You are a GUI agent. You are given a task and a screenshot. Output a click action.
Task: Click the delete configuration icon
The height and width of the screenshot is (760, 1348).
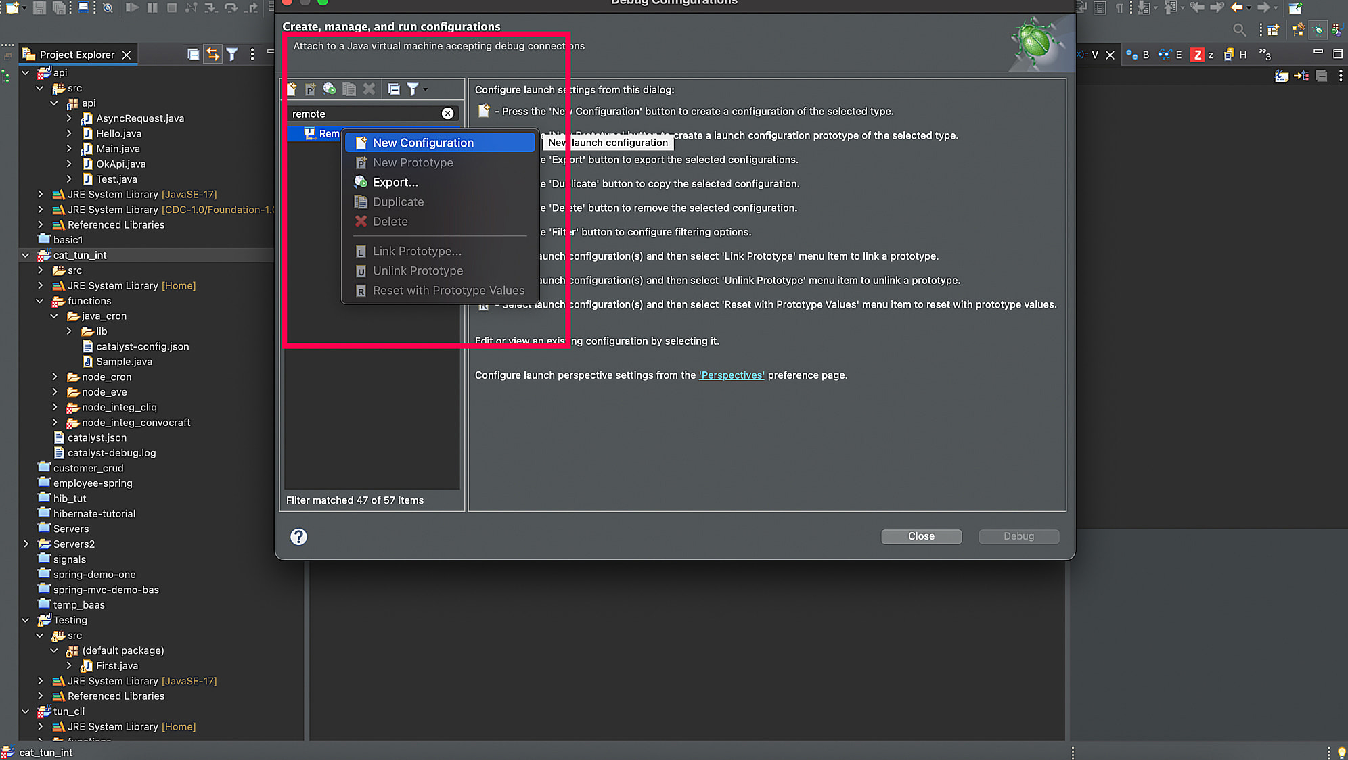[369, 89]
